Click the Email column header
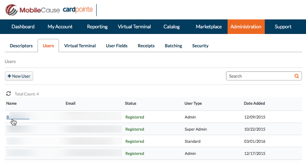This screenshot has height=163, width=306. click(x=70, y=103)
